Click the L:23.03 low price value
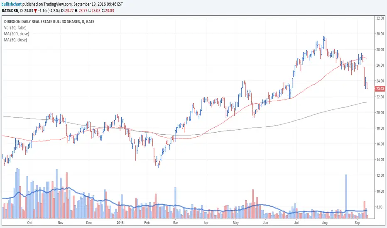387x228 pixels. pyautogui.click(x=95, y=11)
